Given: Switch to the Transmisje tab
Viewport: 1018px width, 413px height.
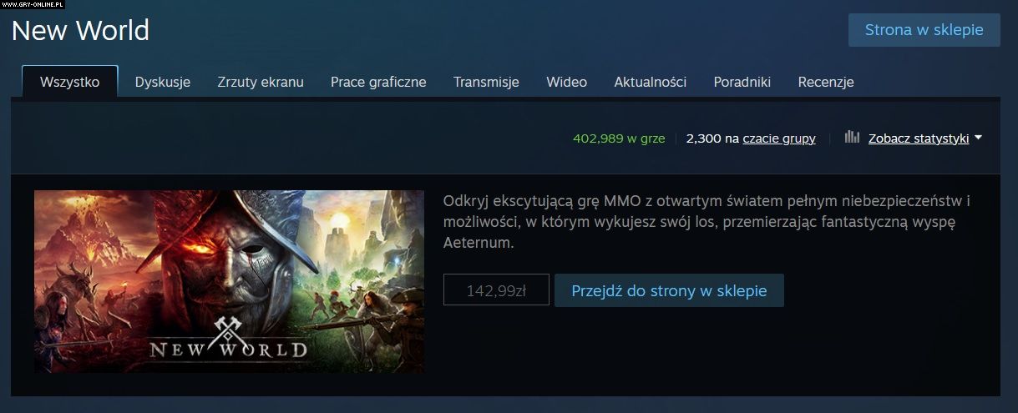Looking at the screenshot, I should pos(486,82).
